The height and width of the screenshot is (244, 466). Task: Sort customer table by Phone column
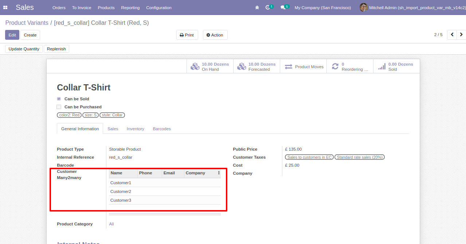[x=150, y=173]
